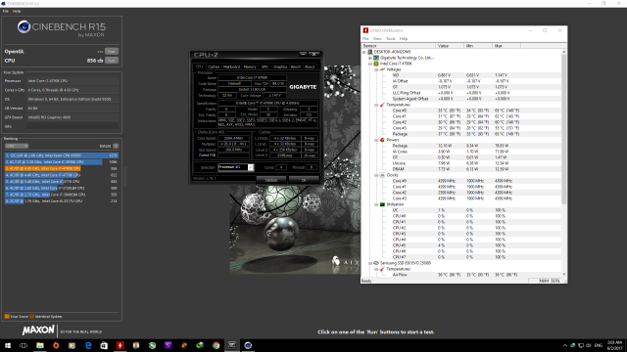This screenshot has height=352, width=627.
Task: Click the Sensor column header
Action: coord(399,46)
